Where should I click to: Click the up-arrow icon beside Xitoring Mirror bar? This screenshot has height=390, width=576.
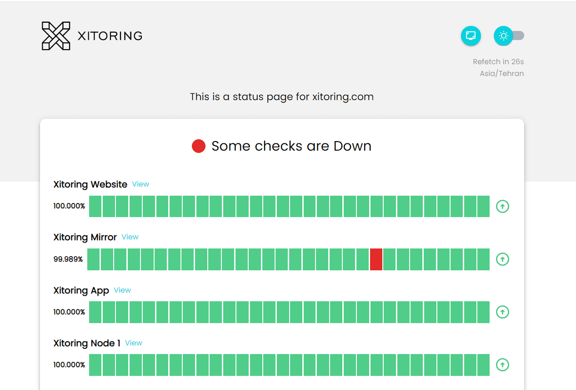pos(502,259)
